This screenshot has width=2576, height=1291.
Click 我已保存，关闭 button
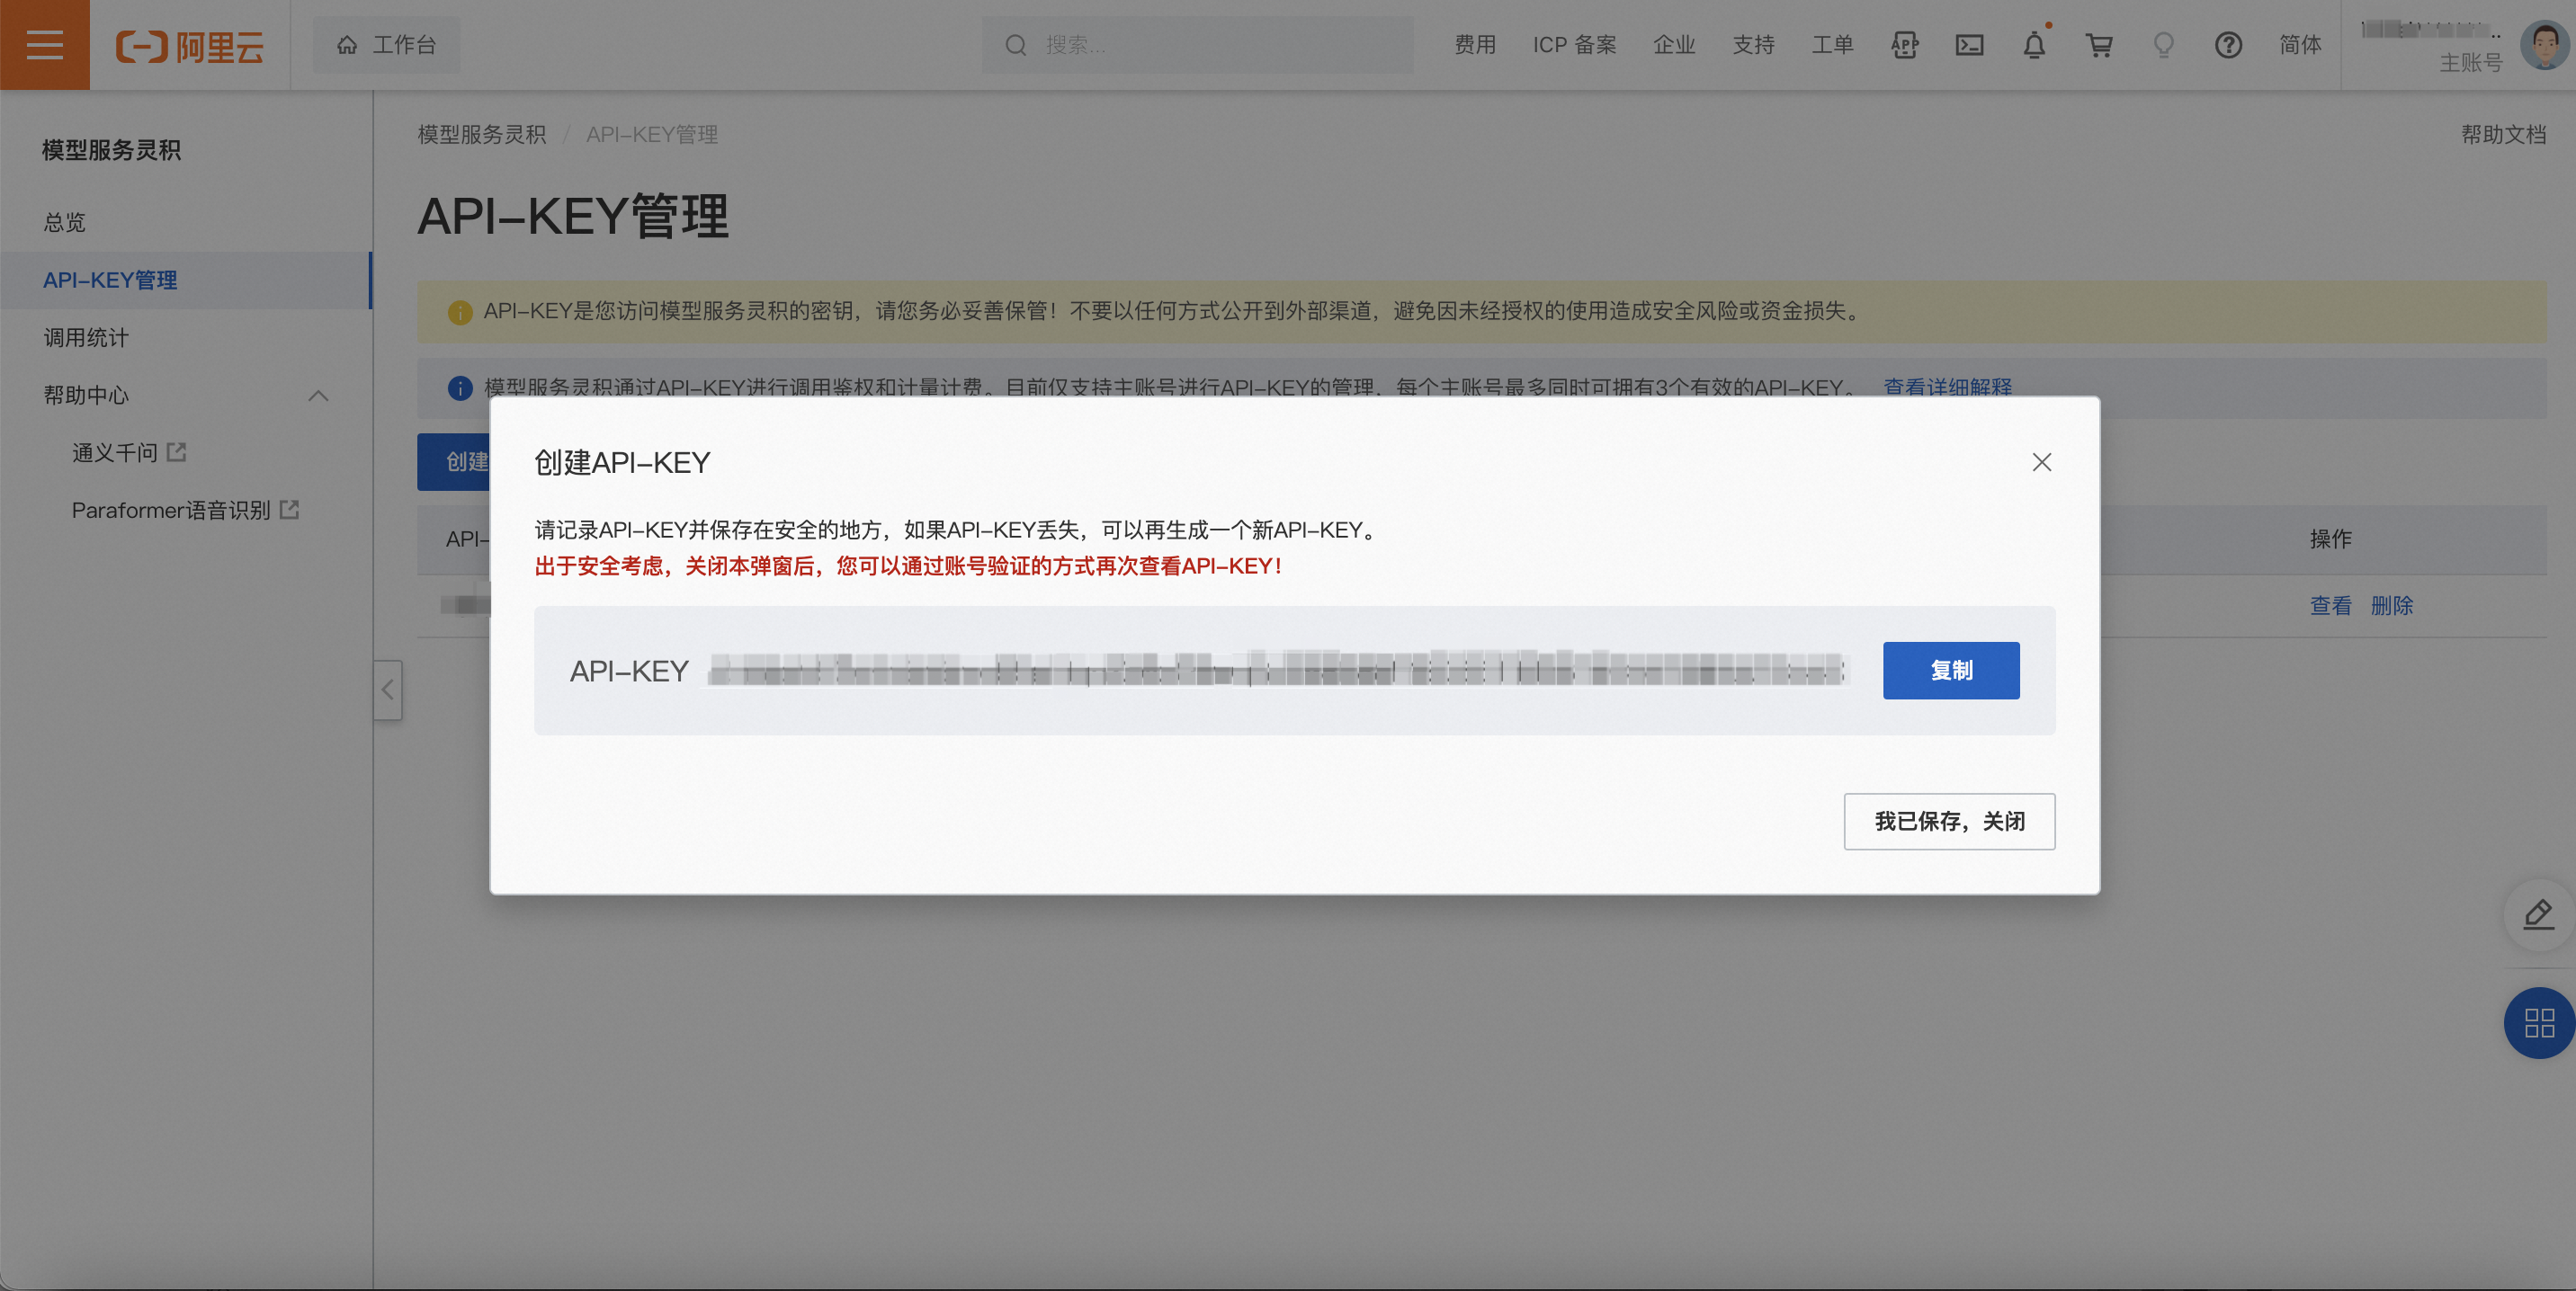coord(1948,822)
